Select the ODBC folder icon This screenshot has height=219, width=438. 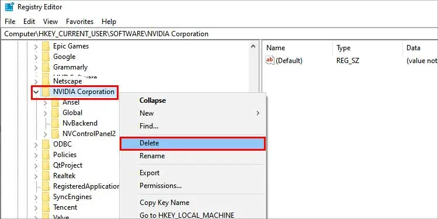coord(46,144)
